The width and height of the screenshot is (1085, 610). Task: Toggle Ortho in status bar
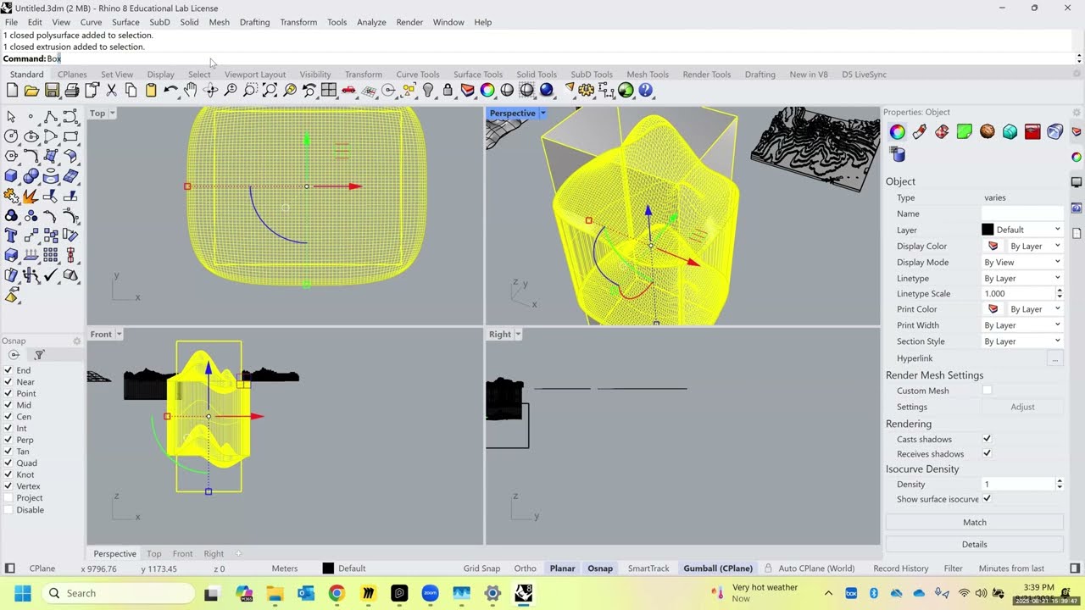pyautogui.click(x=525, y=568)
